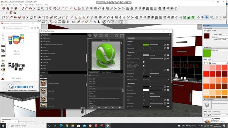228x128 pixels.
Task: Toggle the Fog color texture checkbox
Action: [x=168, y=90]
